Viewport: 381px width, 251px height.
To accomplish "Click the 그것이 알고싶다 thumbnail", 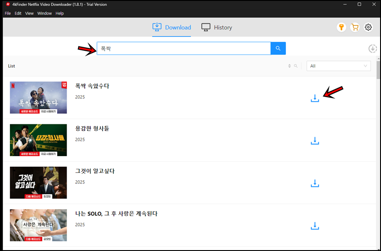I will [39, 182].
